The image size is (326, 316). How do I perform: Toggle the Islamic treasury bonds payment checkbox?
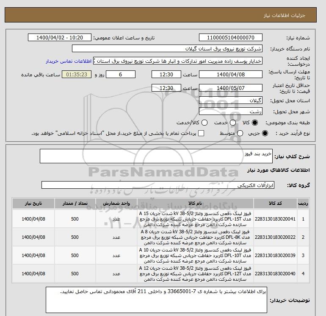coord(201,133)
